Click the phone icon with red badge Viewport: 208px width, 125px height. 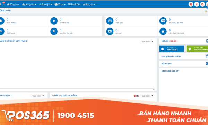(x=3, y=4)
